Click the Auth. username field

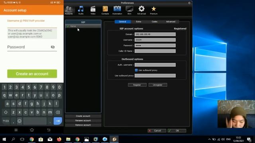coord(155,65)
